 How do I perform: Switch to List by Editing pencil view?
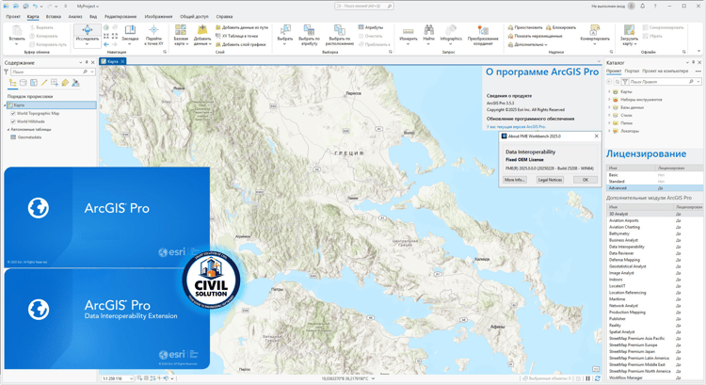pos(44,83)
